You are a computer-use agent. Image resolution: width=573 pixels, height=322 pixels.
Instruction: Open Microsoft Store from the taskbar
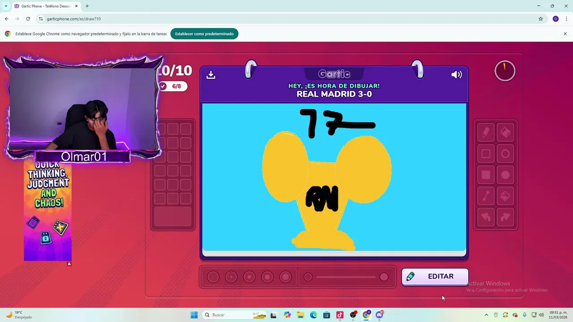pos(327,315)
